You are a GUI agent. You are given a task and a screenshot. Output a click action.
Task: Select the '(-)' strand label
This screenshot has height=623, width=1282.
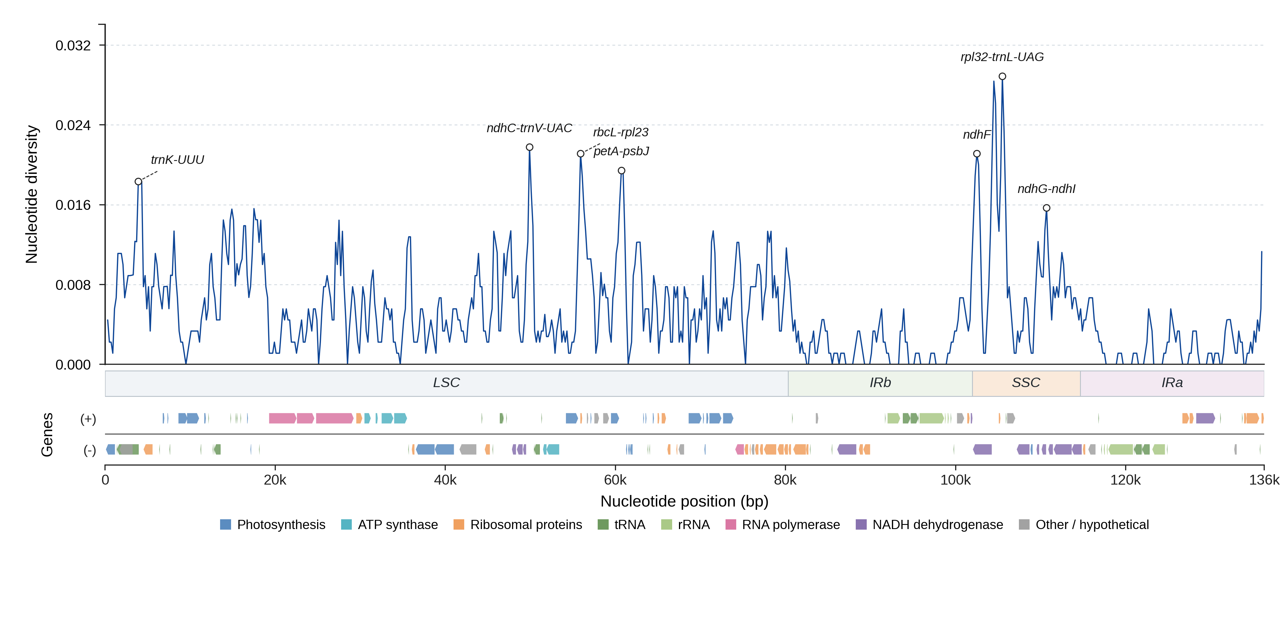(x=90, y=450)
